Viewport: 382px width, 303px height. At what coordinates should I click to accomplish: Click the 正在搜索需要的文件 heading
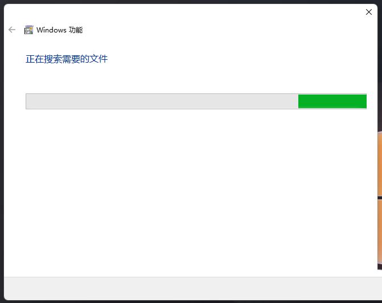(x=67, y=59)
